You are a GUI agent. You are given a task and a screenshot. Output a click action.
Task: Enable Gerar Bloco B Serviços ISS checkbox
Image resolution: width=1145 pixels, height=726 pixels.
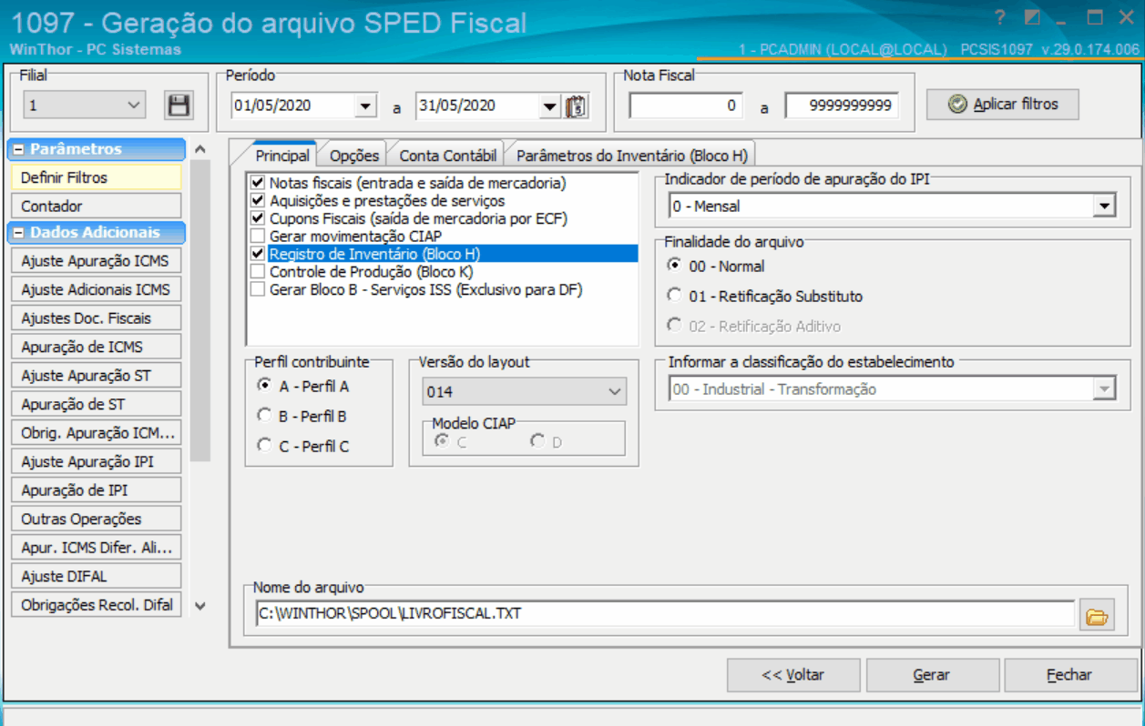257,289
